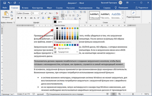Click the Поделиться share button
152x96 pixels.
[142, 8]
